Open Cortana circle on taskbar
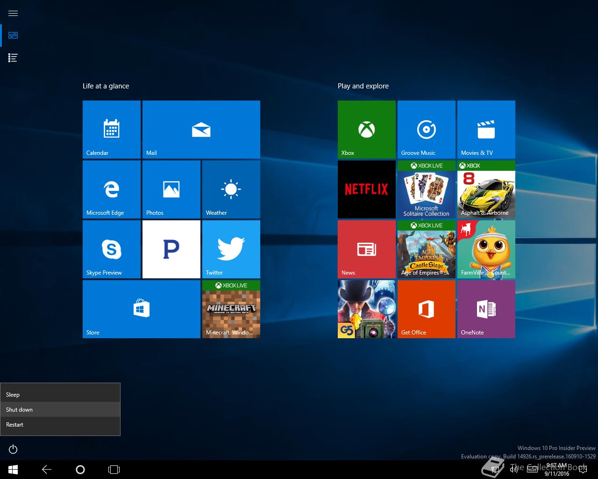598x479 pixels. coord(80,469)
